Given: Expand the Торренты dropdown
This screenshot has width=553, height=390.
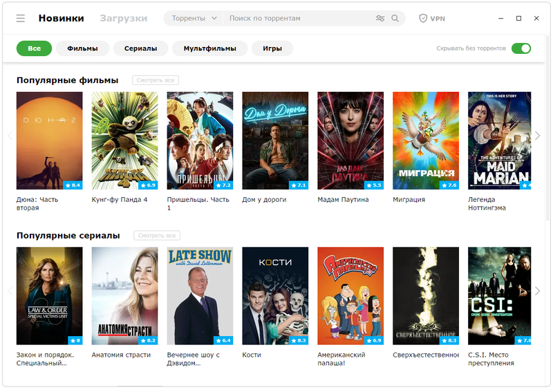Looking at the screenshot, I should [x=194, y=19].
